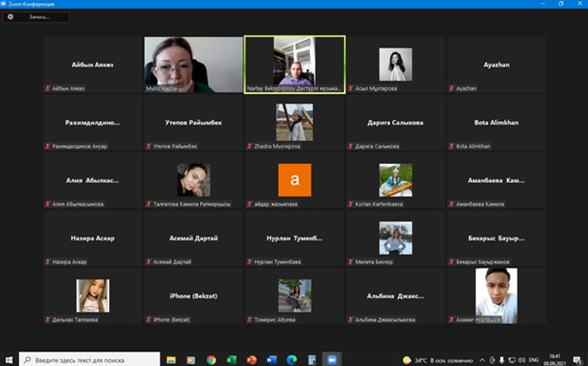Open the notification center icon
The height and width of the screenshot is (366, 588).
[577, 360]
